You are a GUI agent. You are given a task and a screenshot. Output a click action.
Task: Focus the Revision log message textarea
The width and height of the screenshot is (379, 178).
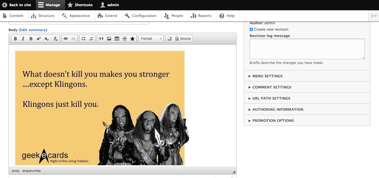click(x=307, y=49)
